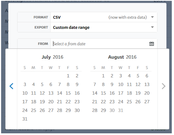The height and width of the screenshot is (135, 174).
Task: Select August 1 in the calendar
Action: point(103,76)
